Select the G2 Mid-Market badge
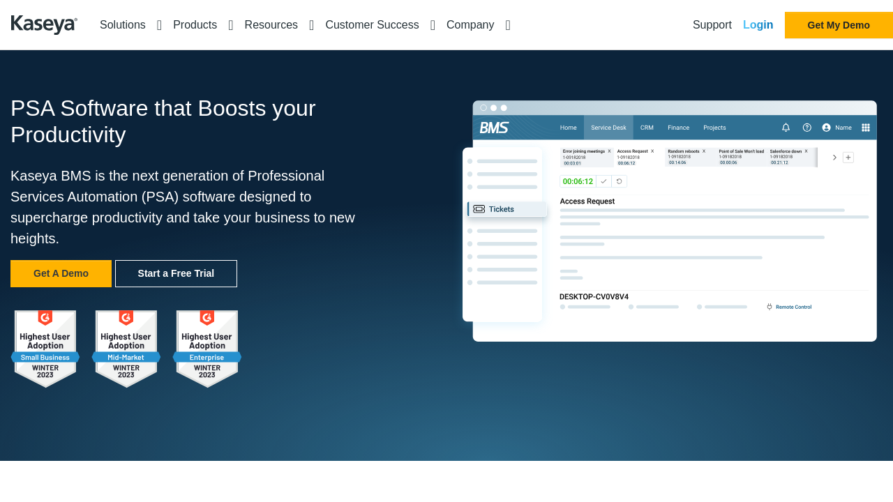Image resolution: width=893 pixels, height=502 pixels. tap(126, 349)
